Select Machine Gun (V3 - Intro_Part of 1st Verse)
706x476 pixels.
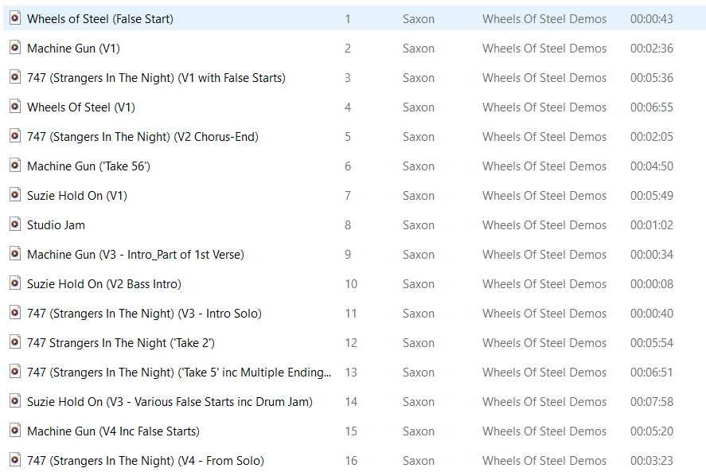click(135, 255)
